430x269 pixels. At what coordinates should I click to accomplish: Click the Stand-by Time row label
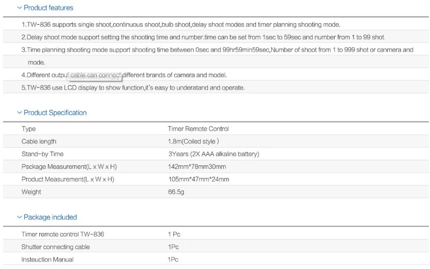(x=43, y=154)
